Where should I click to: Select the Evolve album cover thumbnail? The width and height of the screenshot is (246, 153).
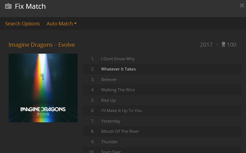[x=43, y=88]
